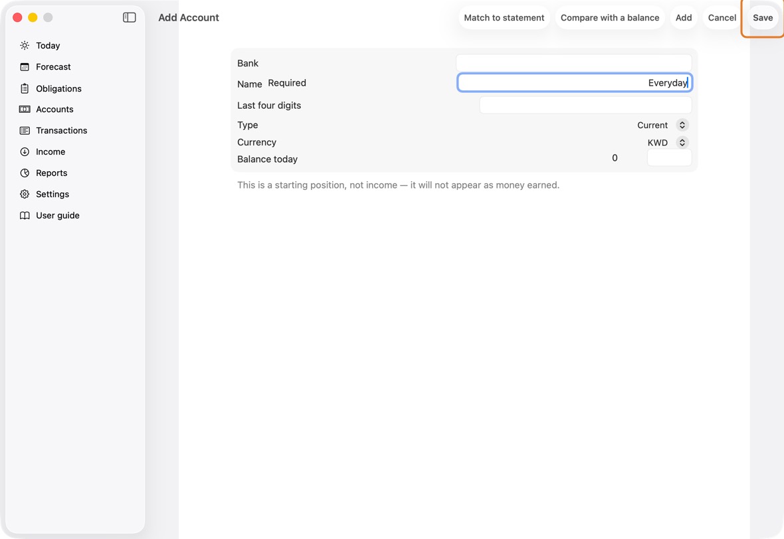784x539 pixels.
Task: Click the Balance today input box
Action: point(669,158)
